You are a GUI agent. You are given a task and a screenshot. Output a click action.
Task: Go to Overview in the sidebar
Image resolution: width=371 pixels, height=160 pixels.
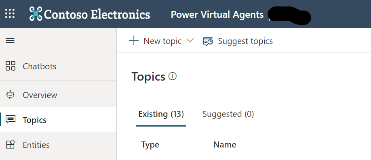58,95
